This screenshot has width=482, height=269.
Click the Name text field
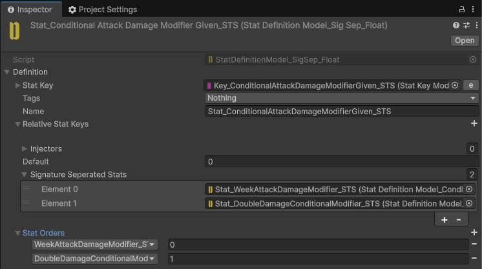(x=342, y=111)
